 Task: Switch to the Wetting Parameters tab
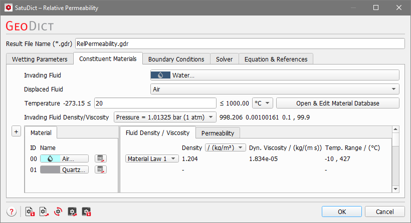40,59
